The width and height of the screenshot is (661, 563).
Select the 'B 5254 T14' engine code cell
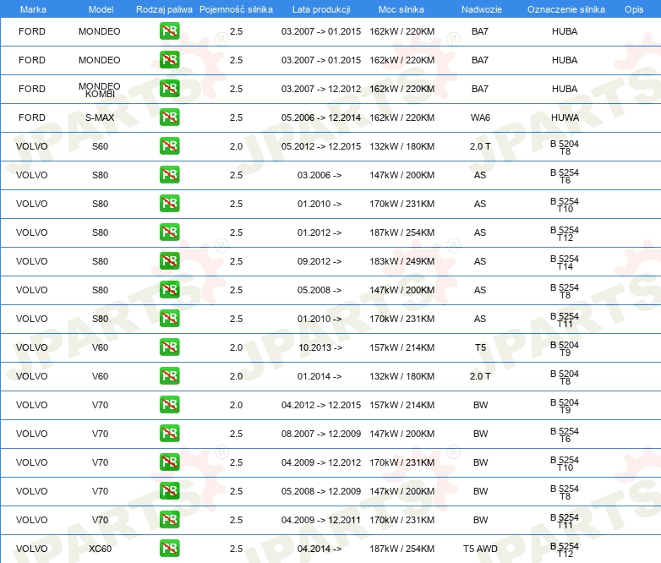(565, 262)
